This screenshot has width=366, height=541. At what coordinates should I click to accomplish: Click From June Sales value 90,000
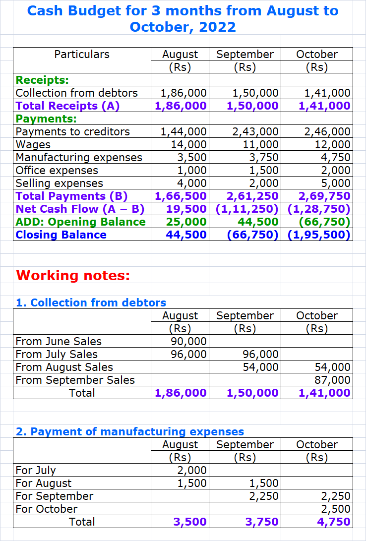[x=189, y=341]
